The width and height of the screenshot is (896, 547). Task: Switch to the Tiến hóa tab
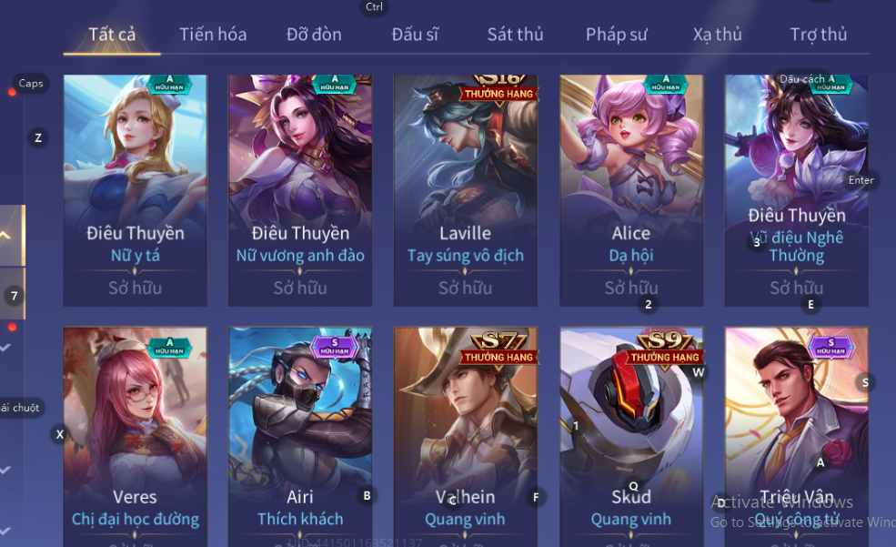pyautogui.click(x=213, y=35)
